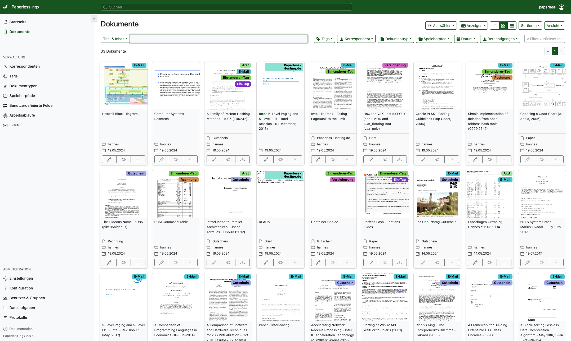Go to Korrespondenten in the sidebar
This screenshot has width=571, height=341.
click(24, 66)
